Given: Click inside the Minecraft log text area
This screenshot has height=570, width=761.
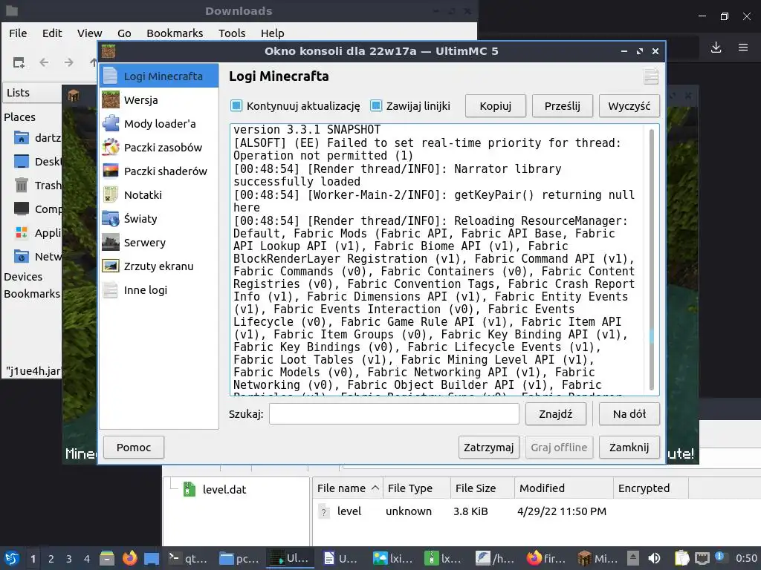Looking at the screenshot, I should pyautogui.click(x=438, y=259).
